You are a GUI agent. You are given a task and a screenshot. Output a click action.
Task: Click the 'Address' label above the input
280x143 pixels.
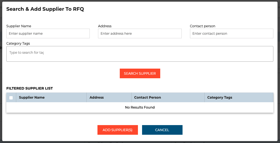click(105, 26)
